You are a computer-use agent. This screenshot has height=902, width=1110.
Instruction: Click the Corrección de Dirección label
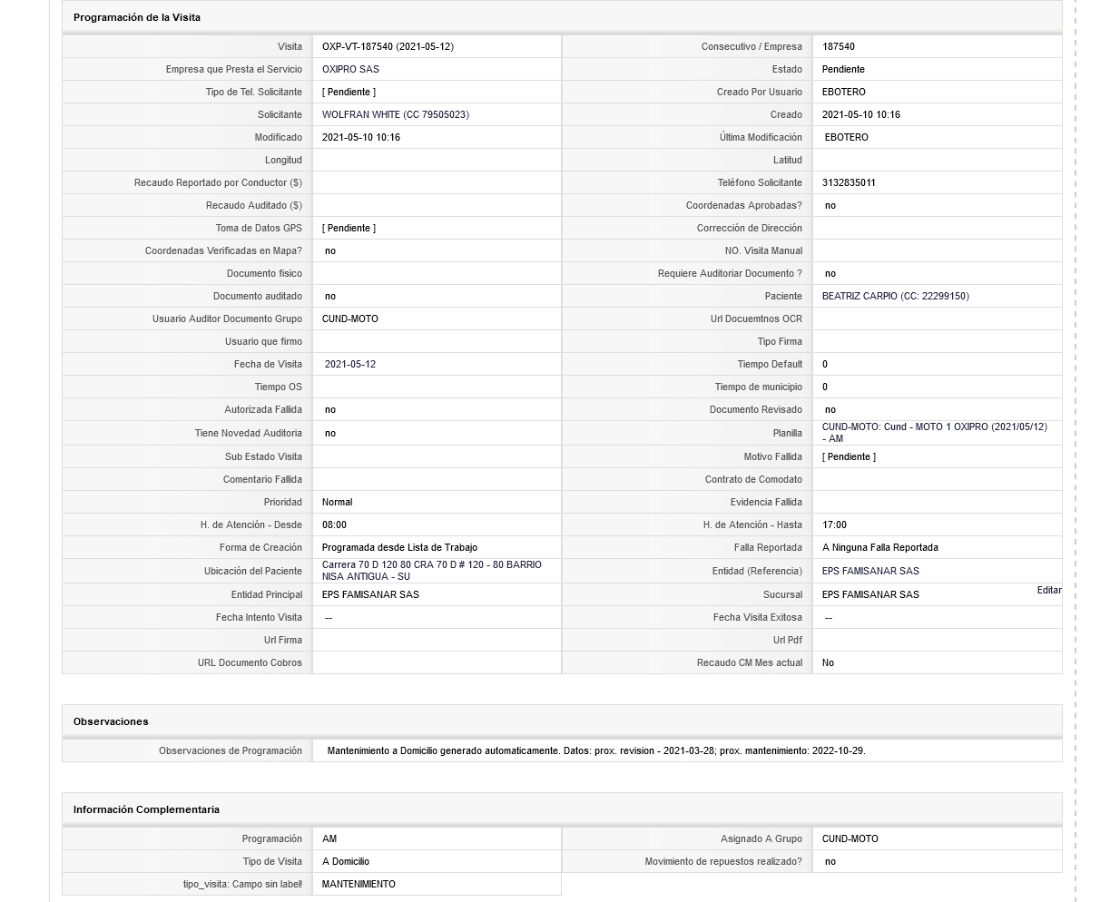tap(750, 228)
